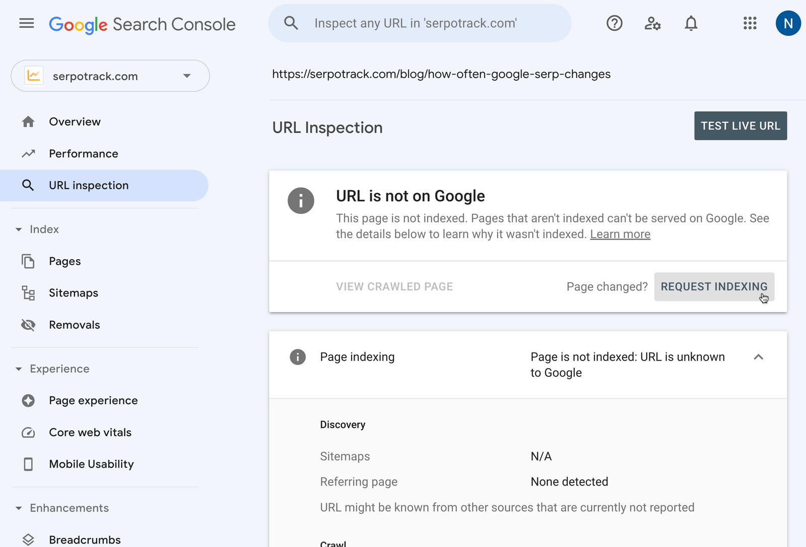Click the Mobile Usability phone icon

click(28, 464)
